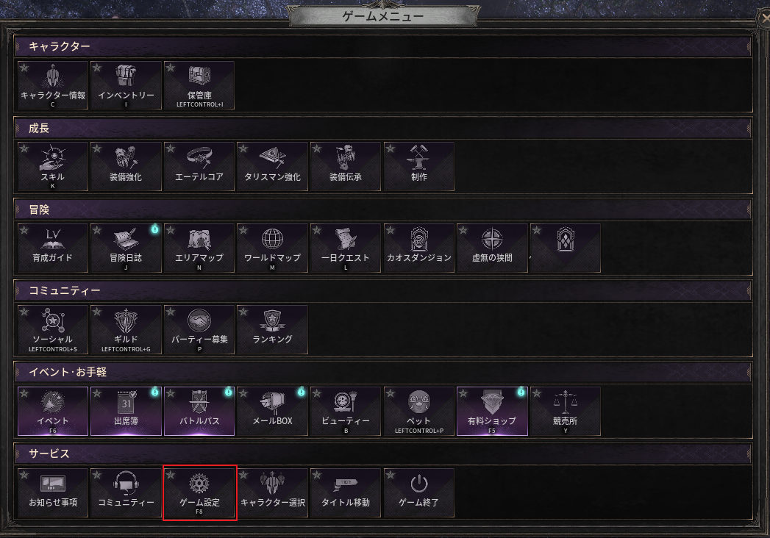Toggle favorite star on 保管庫 tile
Image resolution: width=770 pixels, height=538 pixels.
(x=171, y=68)
